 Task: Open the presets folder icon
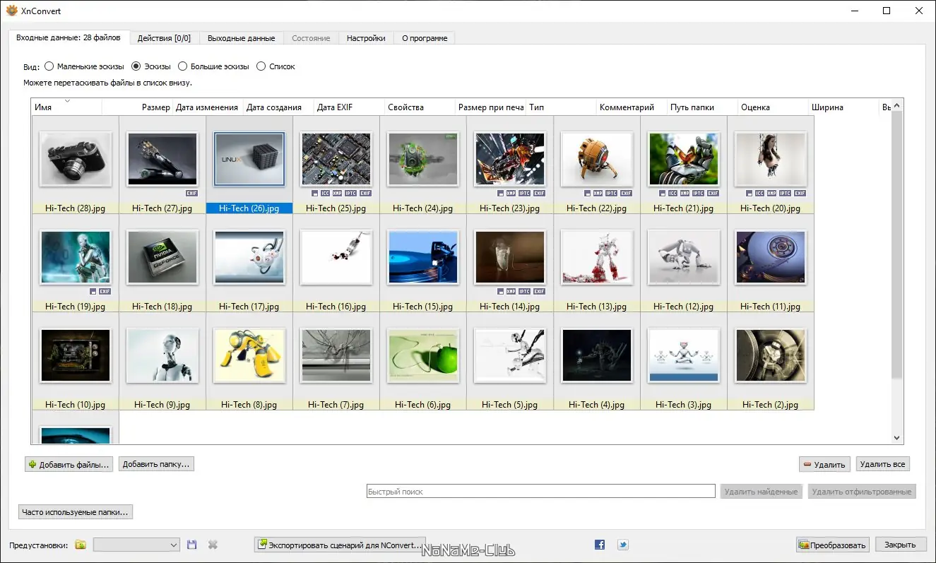81,545
